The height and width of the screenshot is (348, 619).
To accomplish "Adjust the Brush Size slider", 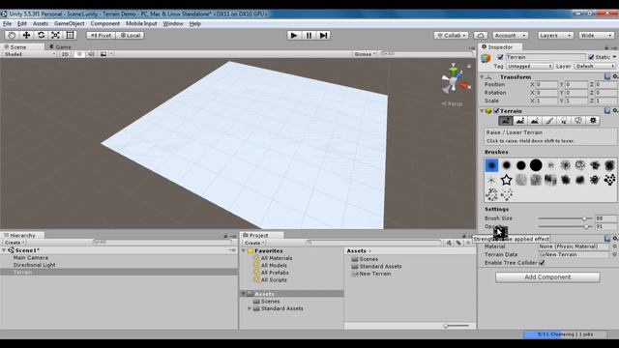I will tap(565, 218).
